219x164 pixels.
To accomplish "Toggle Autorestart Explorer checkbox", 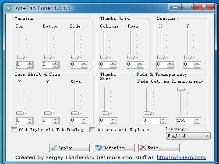I will point(92,129).
